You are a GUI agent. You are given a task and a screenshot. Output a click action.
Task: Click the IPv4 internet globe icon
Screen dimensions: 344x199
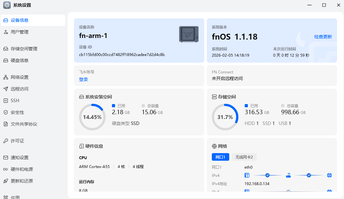329,175
